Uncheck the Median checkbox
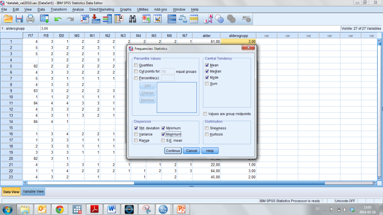Screen dimensions: 383x215 pos(207,71)
